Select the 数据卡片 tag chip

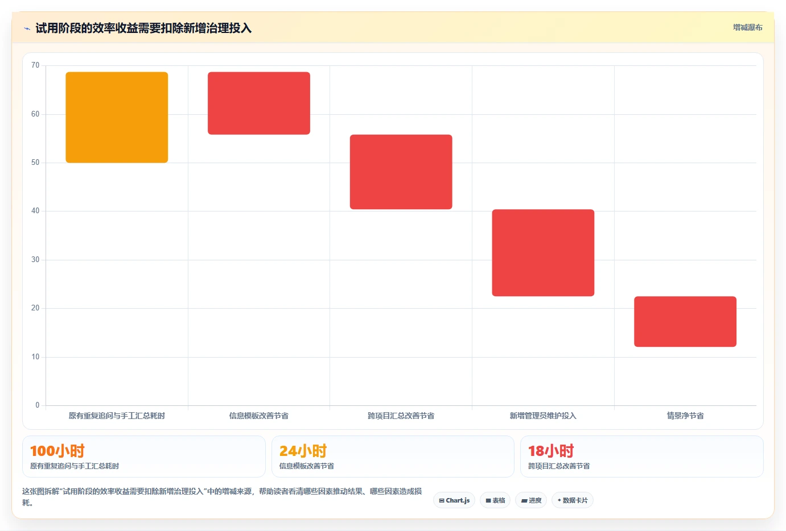[573, 500]
